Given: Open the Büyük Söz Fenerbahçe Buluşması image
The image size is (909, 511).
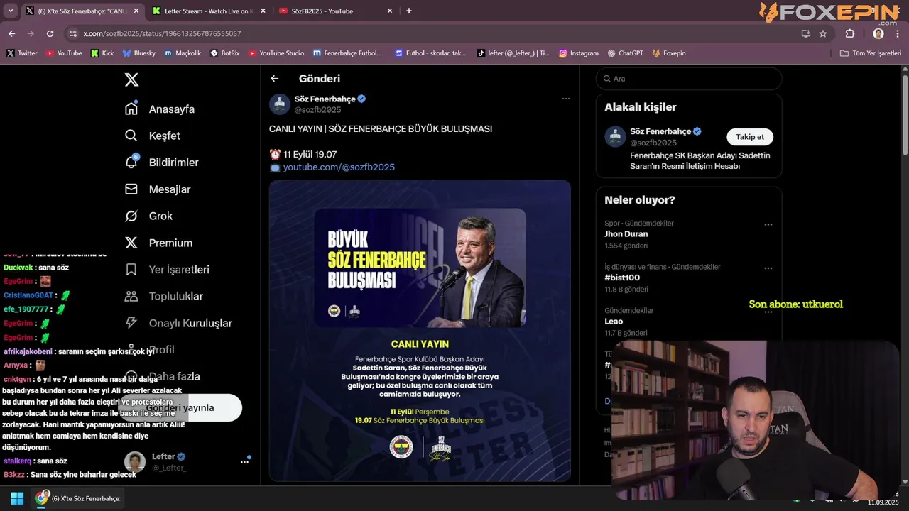Looking at the screenshot, I should pyautogui.click(x=420, y=331).
